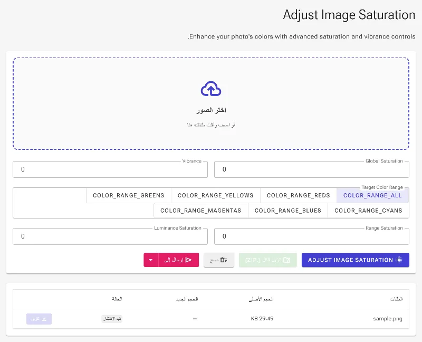The height and width of the screenshot is (342, 422).
Task: Click the download button in sample.png row
Action: [x=39, y=319]
